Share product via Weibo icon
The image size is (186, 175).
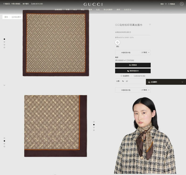point(127,81)
